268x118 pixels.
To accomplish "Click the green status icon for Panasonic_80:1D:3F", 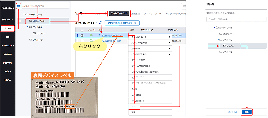I will pyautogui.click(x=91, y=41).
